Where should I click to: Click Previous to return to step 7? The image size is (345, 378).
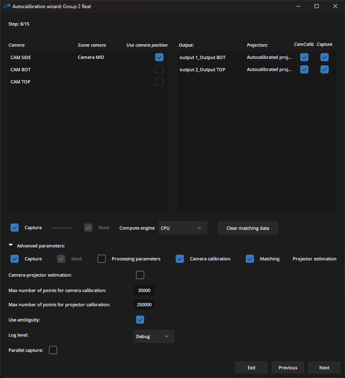point(287,367)
